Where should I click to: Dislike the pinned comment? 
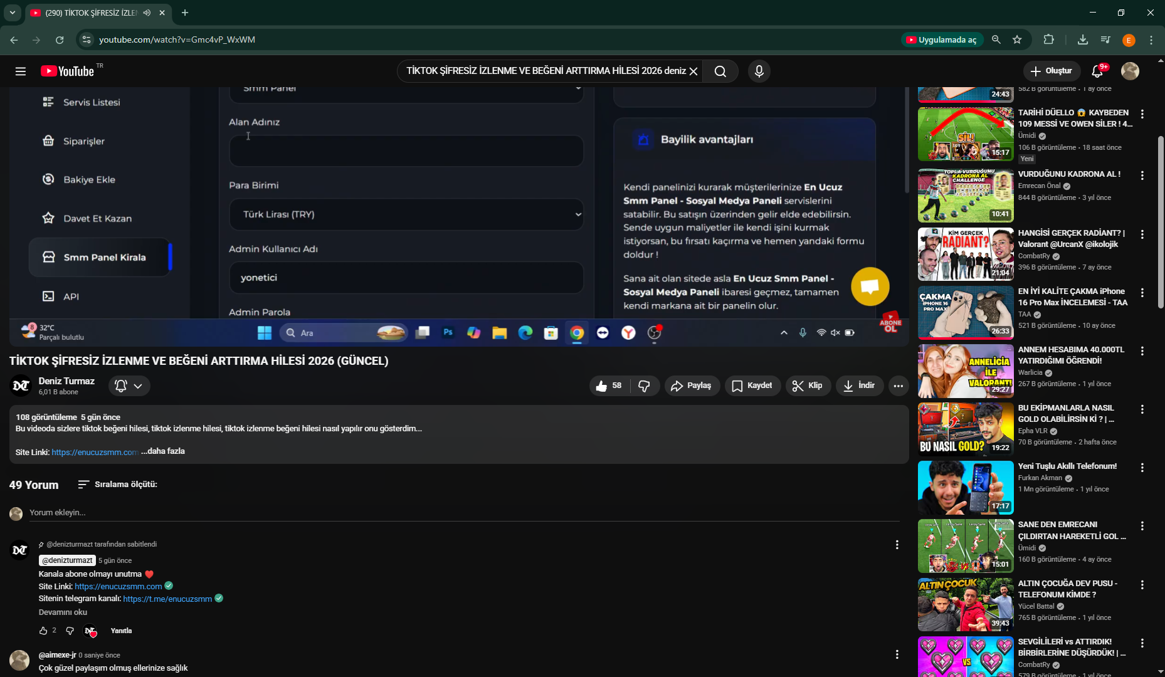click(x=70, y=631)
